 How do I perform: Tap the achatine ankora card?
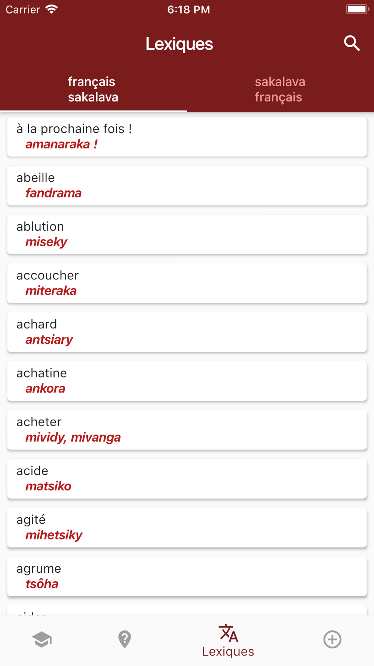pos(187,381)
